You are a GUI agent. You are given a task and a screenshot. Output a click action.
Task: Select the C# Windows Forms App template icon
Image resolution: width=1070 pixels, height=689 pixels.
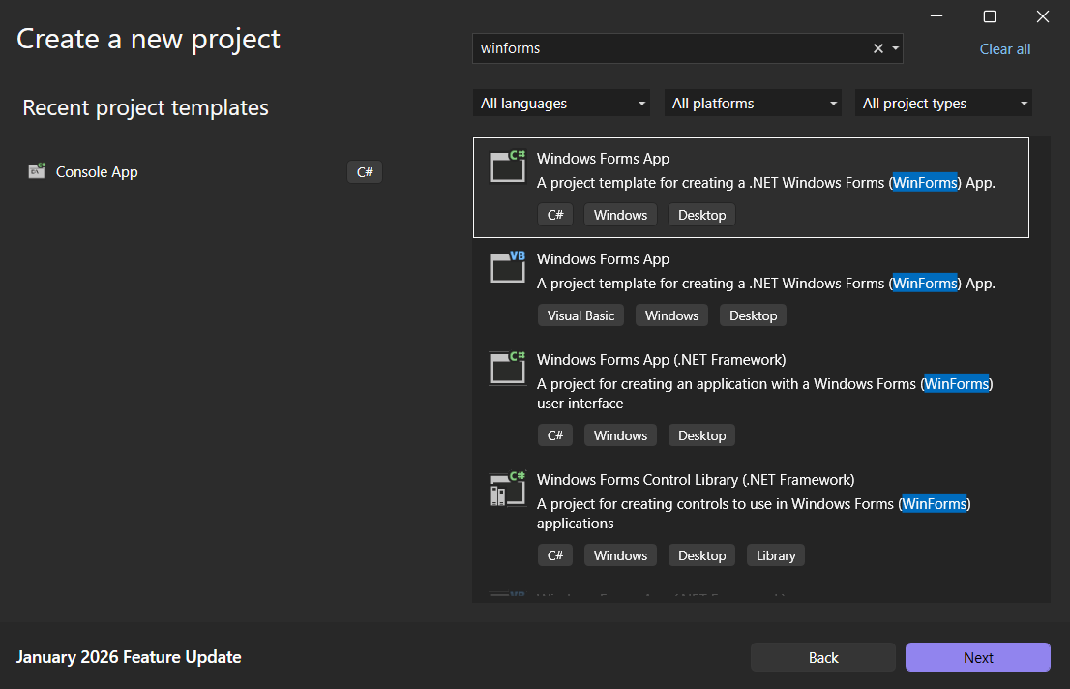tap(506, 165)
